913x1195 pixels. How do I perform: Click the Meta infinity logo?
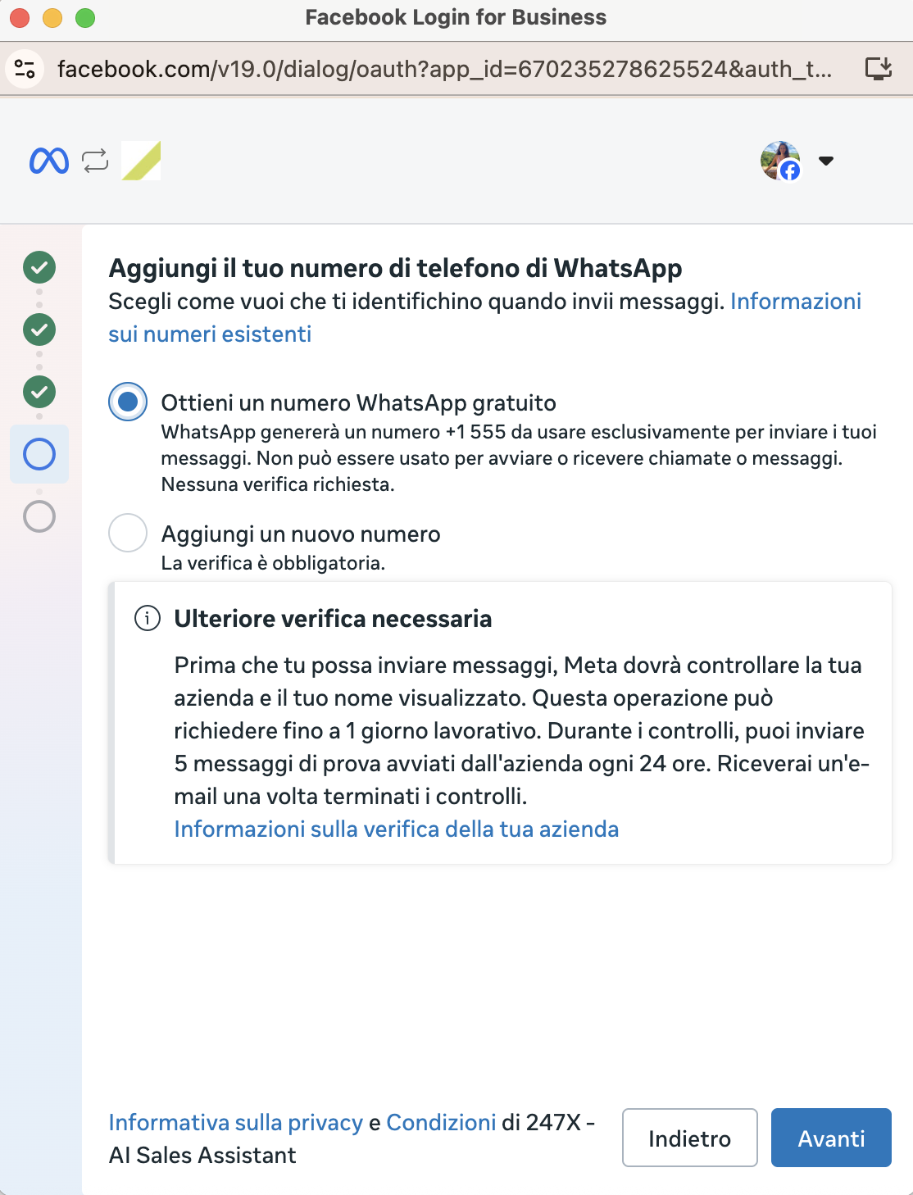click(x=49, y=161)
